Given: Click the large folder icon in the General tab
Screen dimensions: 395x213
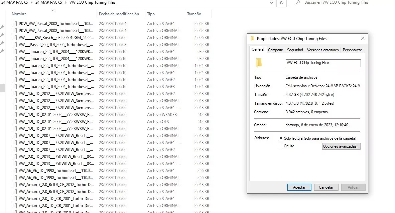Looking at the screenshot, I should coord(259,63).
